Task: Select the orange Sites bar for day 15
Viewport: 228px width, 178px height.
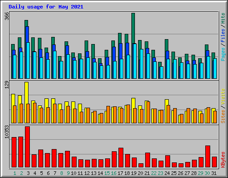Action: [x=108, y=114]
